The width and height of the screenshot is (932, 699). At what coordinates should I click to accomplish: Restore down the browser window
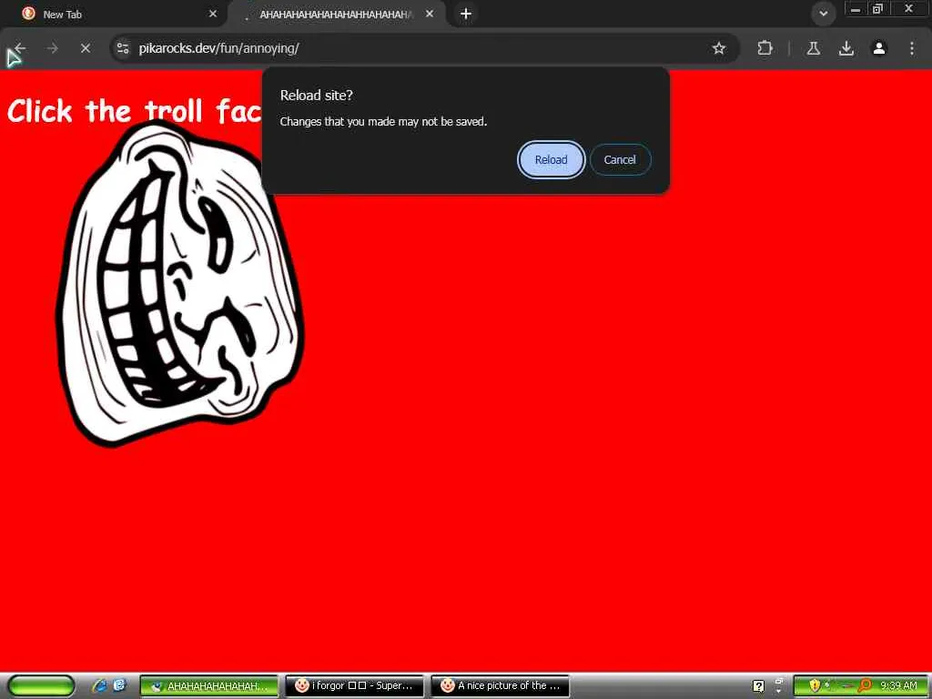[877, 9]
